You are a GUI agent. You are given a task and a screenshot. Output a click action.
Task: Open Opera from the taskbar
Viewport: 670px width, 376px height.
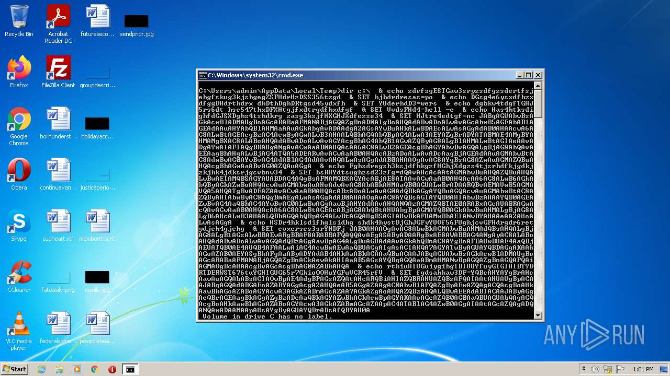[112, 369]
